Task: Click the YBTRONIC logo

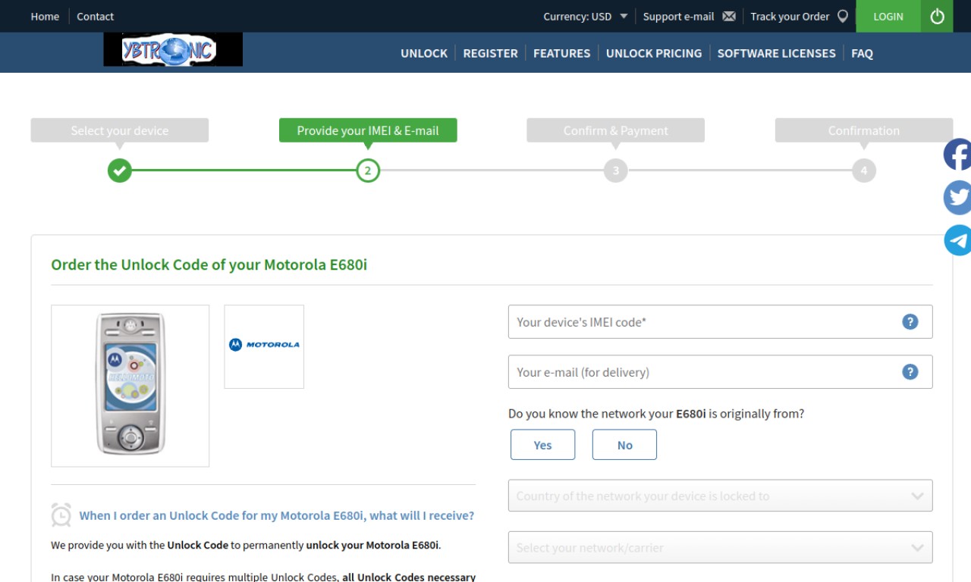Action: [x=173, y=50]
